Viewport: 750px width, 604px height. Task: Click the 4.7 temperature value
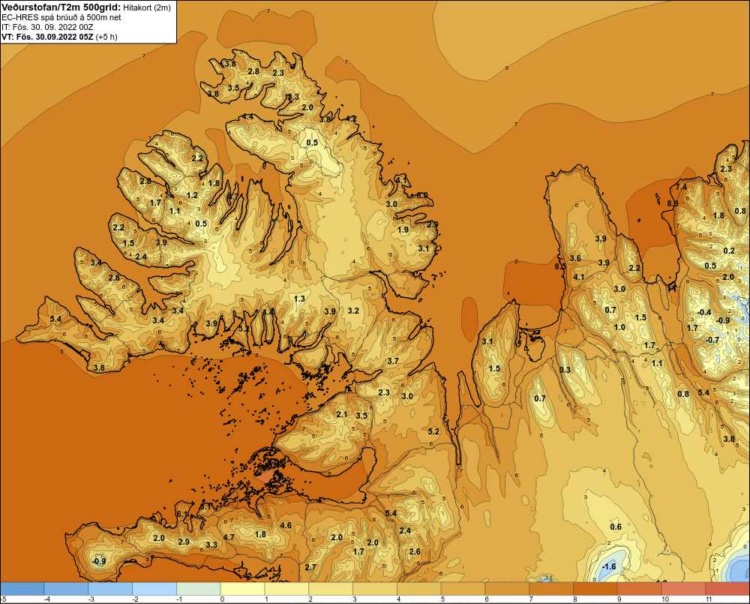[229, 537]
